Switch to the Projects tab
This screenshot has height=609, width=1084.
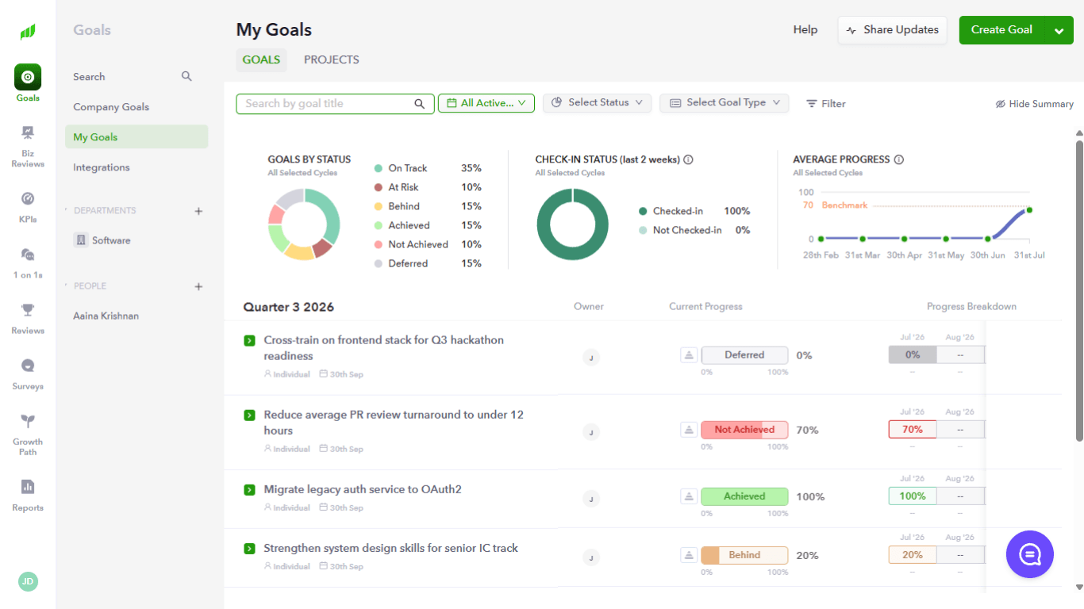332,59
